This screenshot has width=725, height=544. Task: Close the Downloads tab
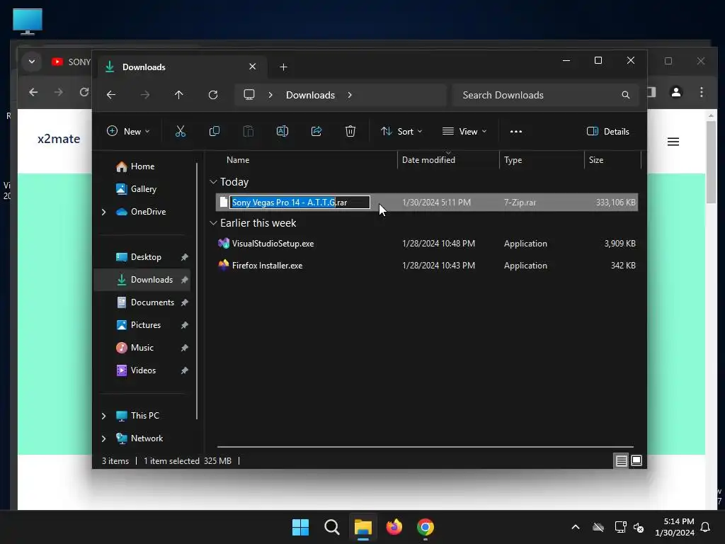click(253, 67)
